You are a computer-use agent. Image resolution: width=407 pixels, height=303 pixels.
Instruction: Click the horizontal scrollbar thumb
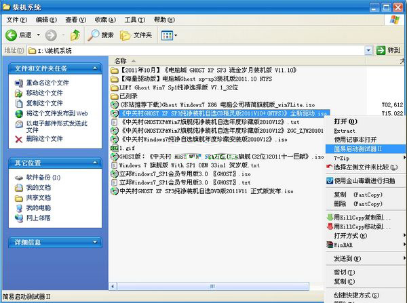[213, 287]
